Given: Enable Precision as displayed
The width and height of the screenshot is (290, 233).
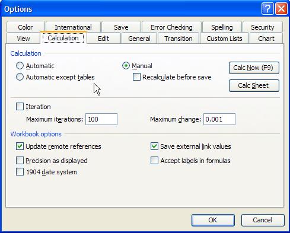Looking at the screenshot, I should (x=20, y=161).
